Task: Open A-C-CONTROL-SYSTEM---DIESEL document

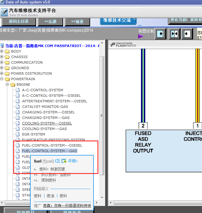Action: [x=51, y=96]
